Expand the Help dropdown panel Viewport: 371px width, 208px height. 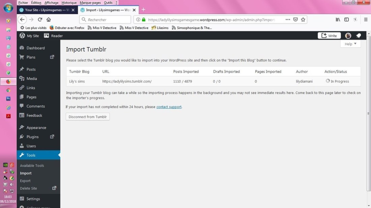tap(350, 44)
